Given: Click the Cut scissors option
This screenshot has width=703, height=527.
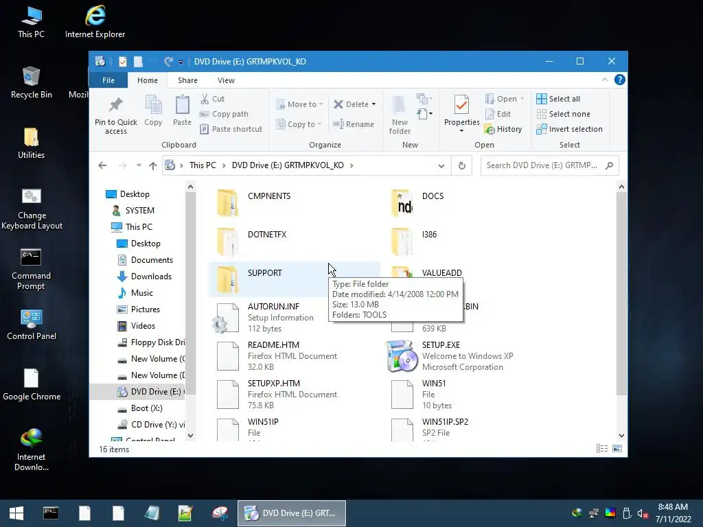Looking at the screenshot, I should click(212, 99).
